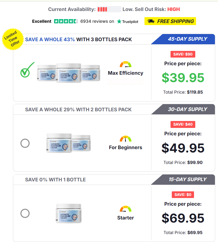Click the For Beginners gauge icon
The width and height of the screenshot is (218, 242).
(125, 139)
